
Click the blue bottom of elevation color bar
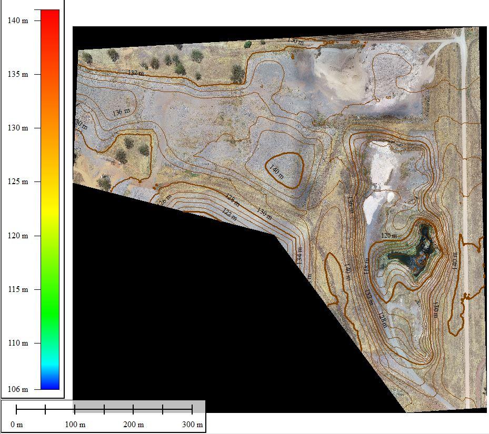point(50,386)
